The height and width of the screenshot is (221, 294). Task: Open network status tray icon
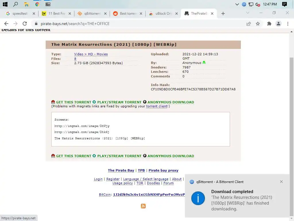251,4
